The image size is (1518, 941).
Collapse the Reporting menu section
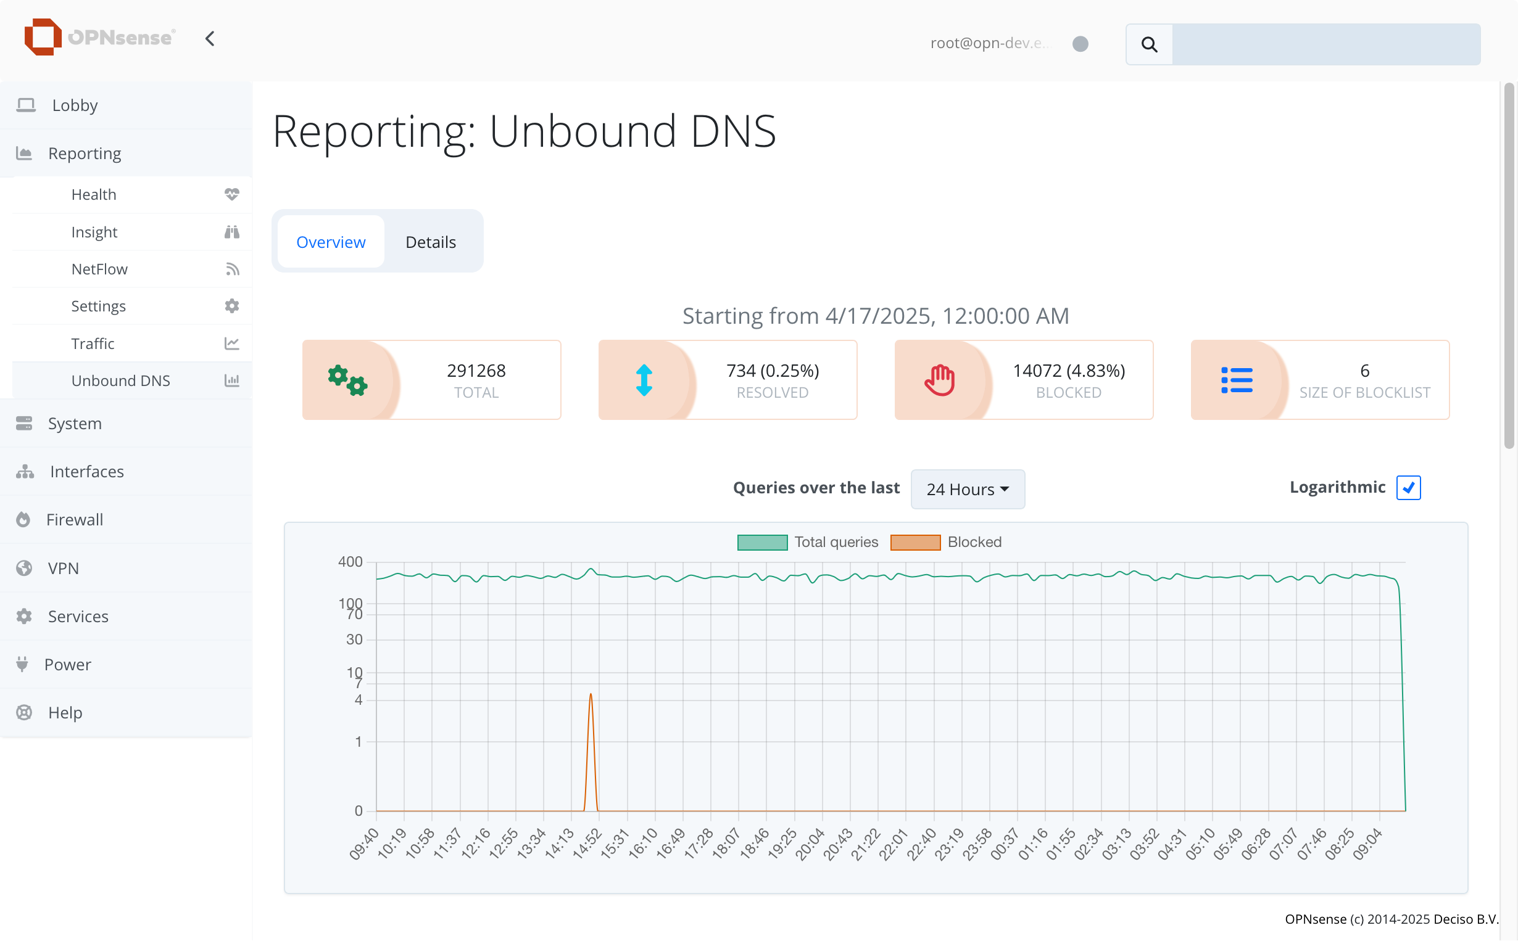coord(85,153)
